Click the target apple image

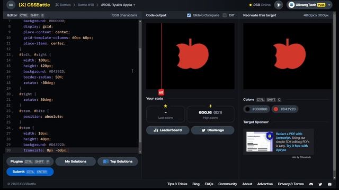pos(287,56)
